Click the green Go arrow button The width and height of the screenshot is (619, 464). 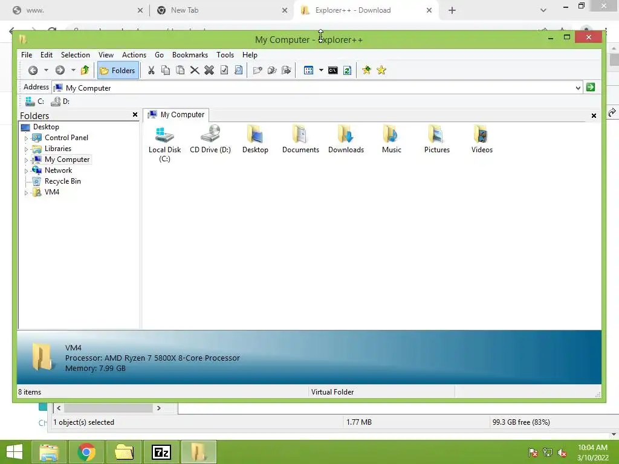click(x=591, y=87)
